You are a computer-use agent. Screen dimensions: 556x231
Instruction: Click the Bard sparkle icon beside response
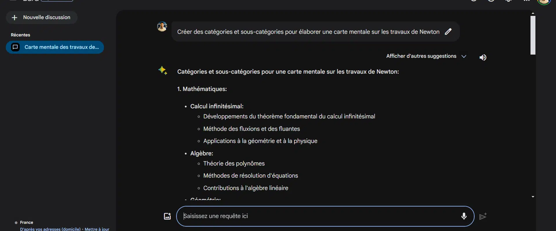[163, 70]
